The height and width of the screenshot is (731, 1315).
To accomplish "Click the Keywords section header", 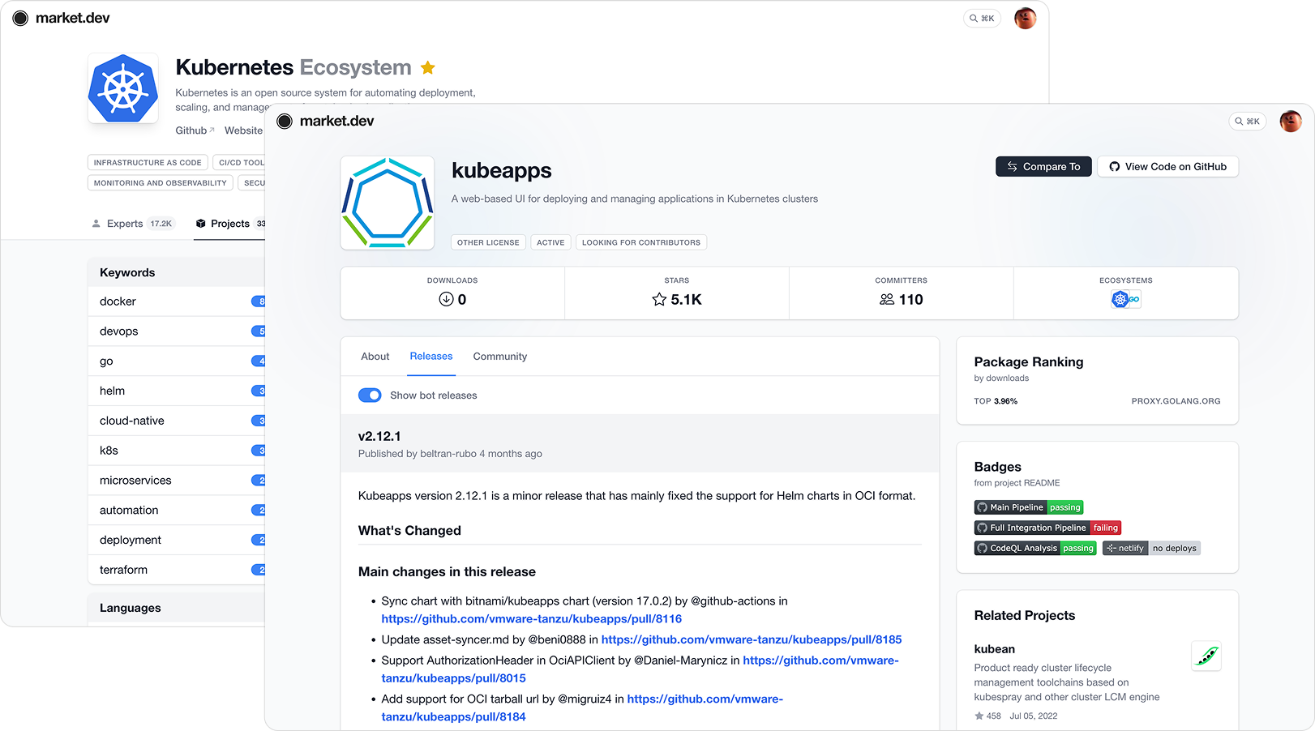I will click(176, 272).
